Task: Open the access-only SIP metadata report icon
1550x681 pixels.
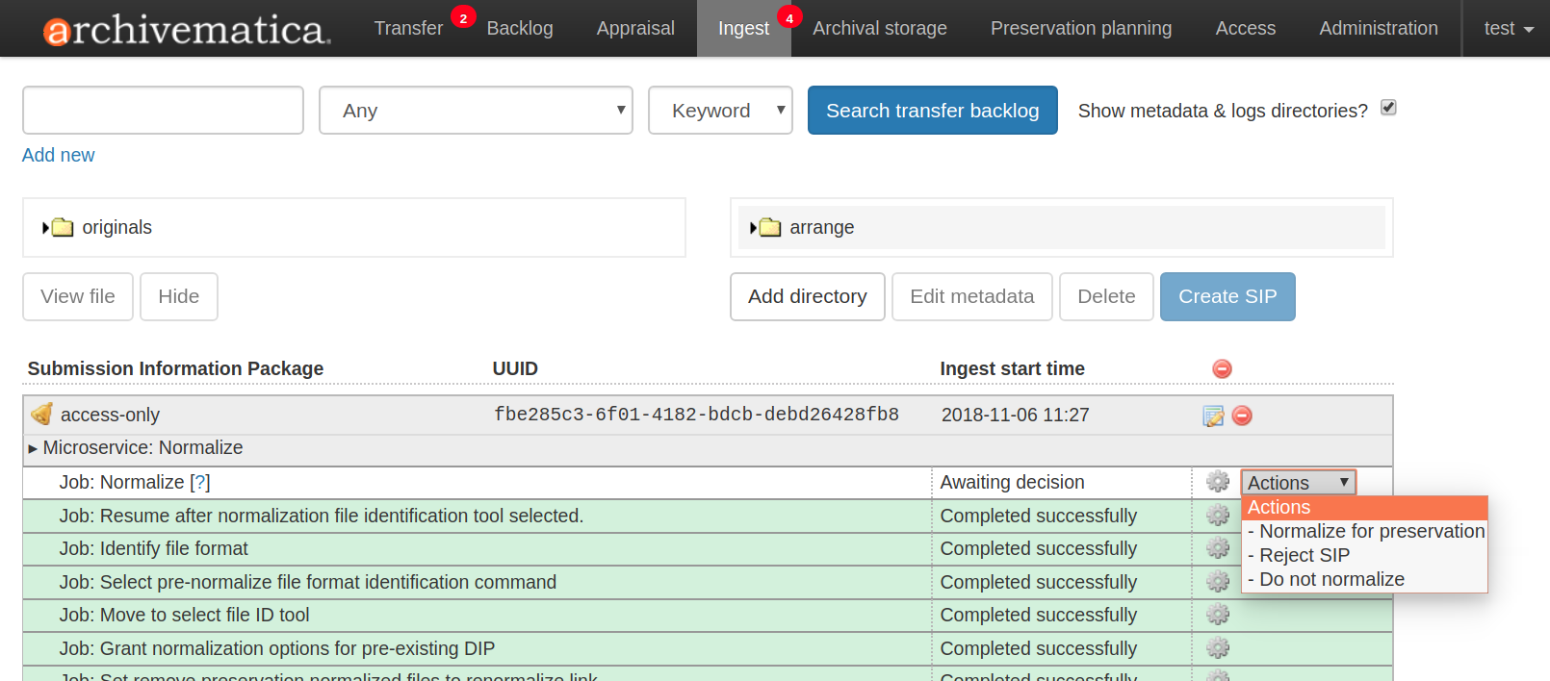Action: (1213, 416)
